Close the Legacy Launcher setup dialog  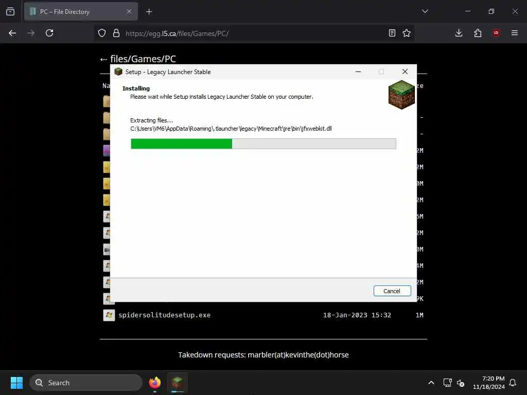coord(405,71)
